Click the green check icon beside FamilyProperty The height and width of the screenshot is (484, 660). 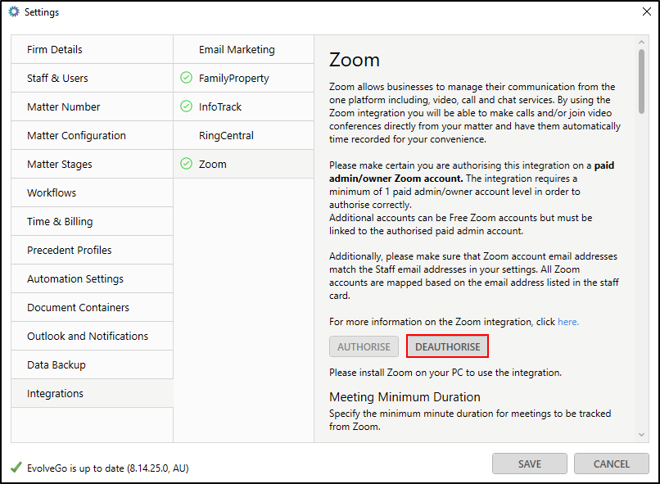coord(186,78)
